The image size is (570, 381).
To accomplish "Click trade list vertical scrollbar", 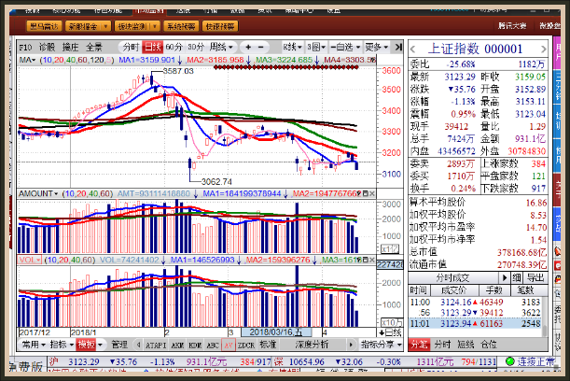I will pyautogui.click(x=545, y=317).
